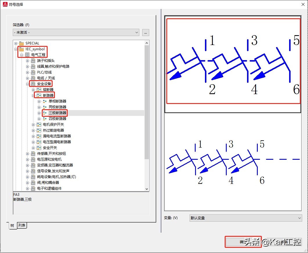Switch to the 树 tab
The image size is (308, 253).
[13, 226]
